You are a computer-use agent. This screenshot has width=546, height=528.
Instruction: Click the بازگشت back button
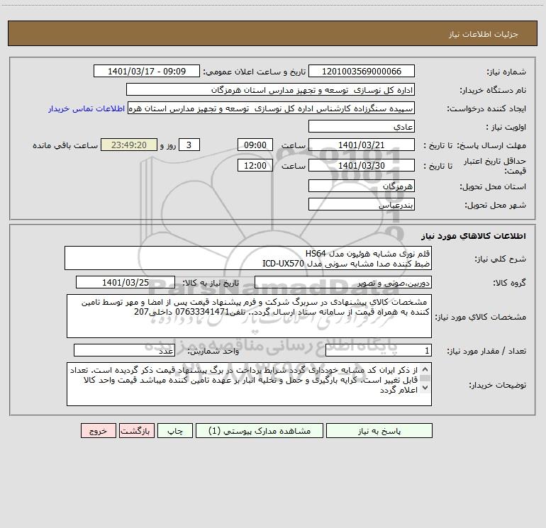pyautogui.click(x=136, y=431)
